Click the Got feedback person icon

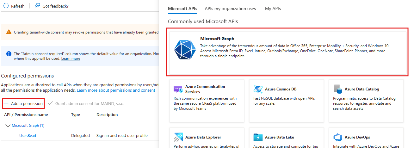tap(37, 6)
